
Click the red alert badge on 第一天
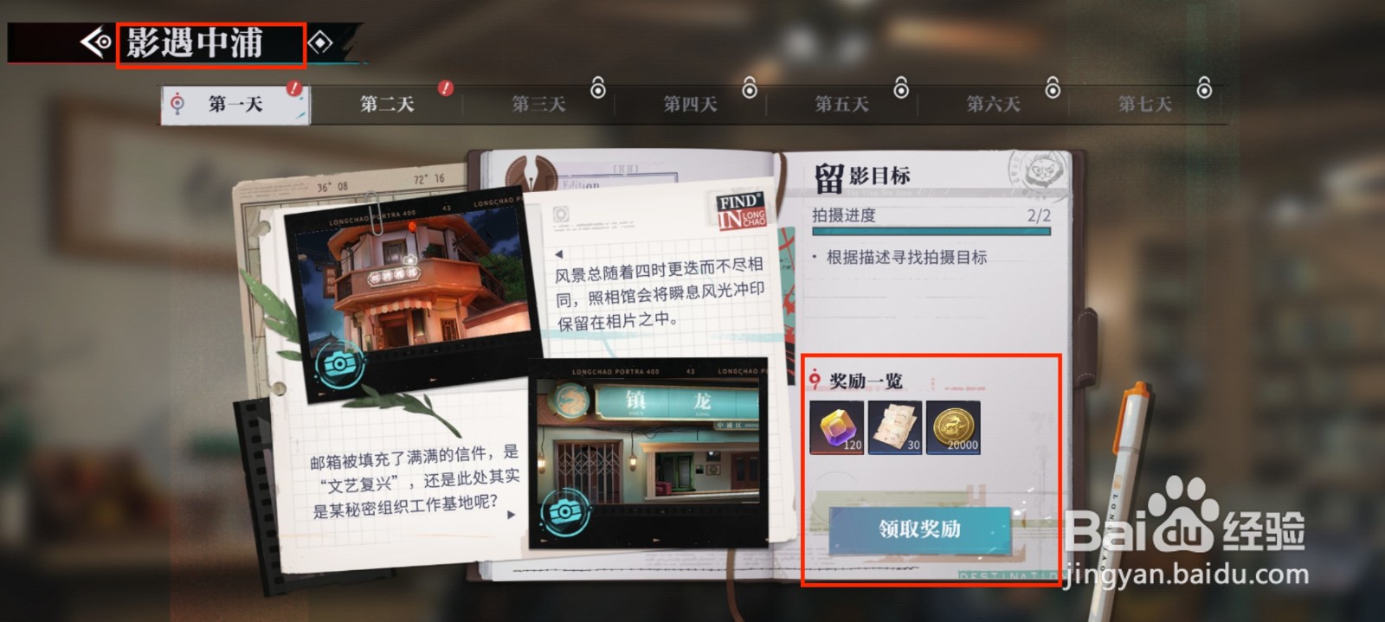pos(294,88)
